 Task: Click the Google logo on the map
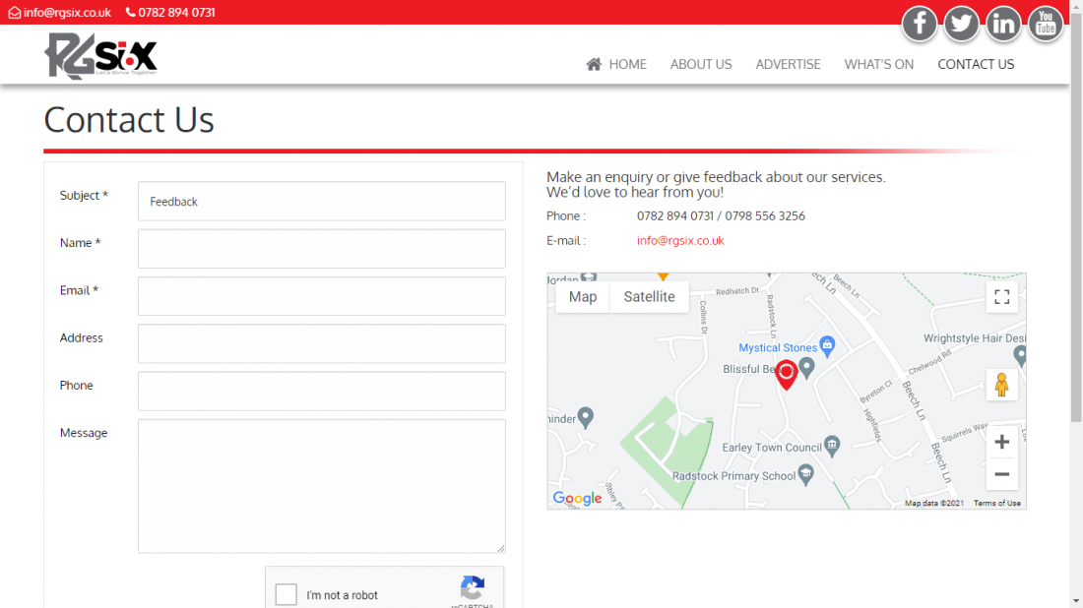click(577, 498)
